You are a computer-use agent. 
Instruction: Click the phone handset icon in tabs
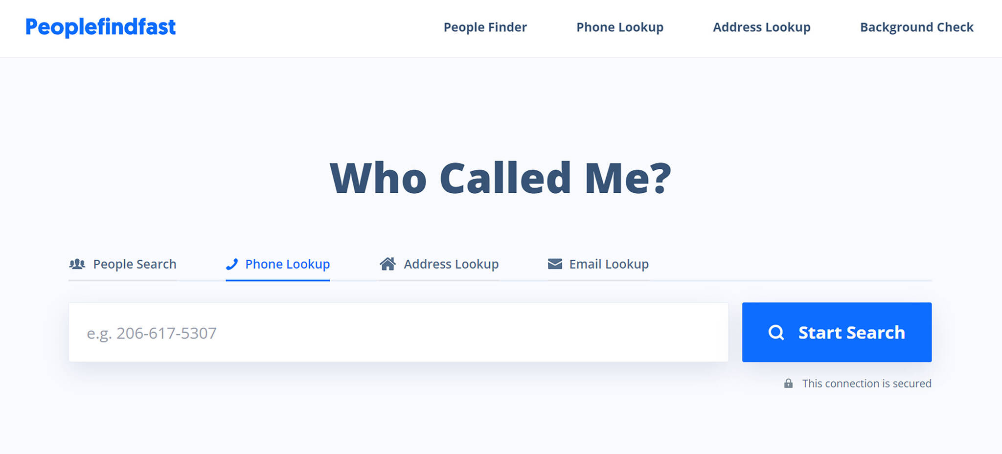click(x=232, y=264)
